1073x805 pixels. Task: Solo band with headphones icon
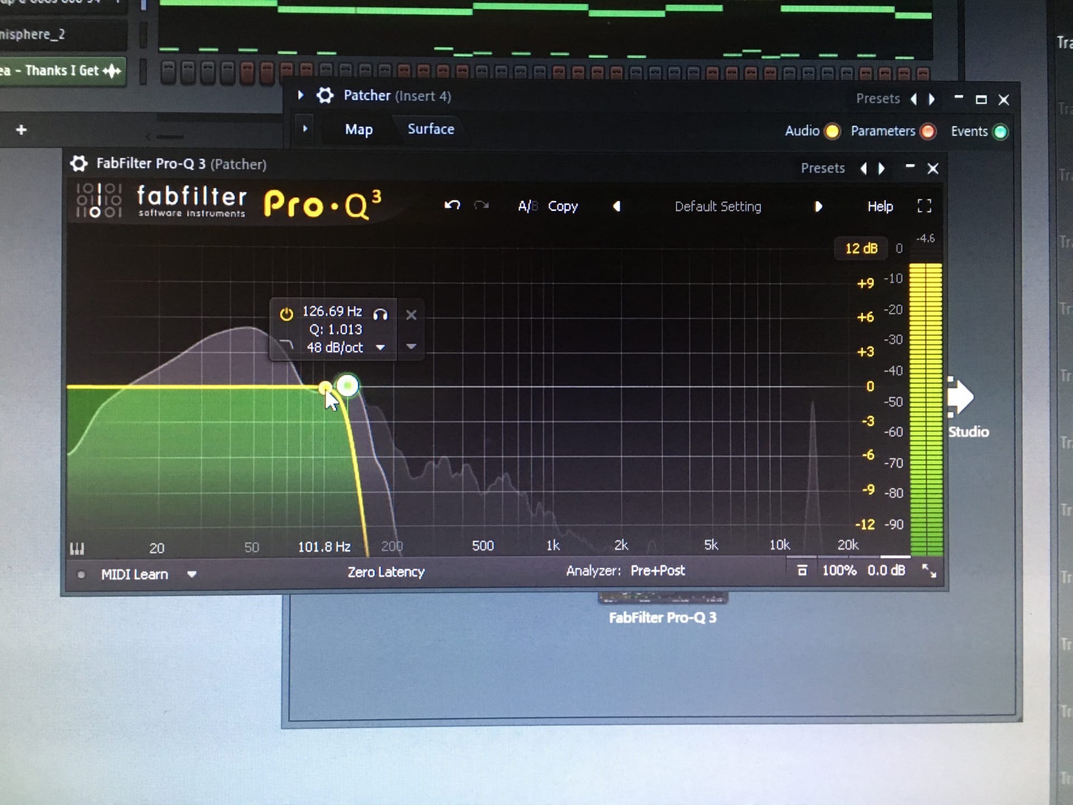coord(381,314)
